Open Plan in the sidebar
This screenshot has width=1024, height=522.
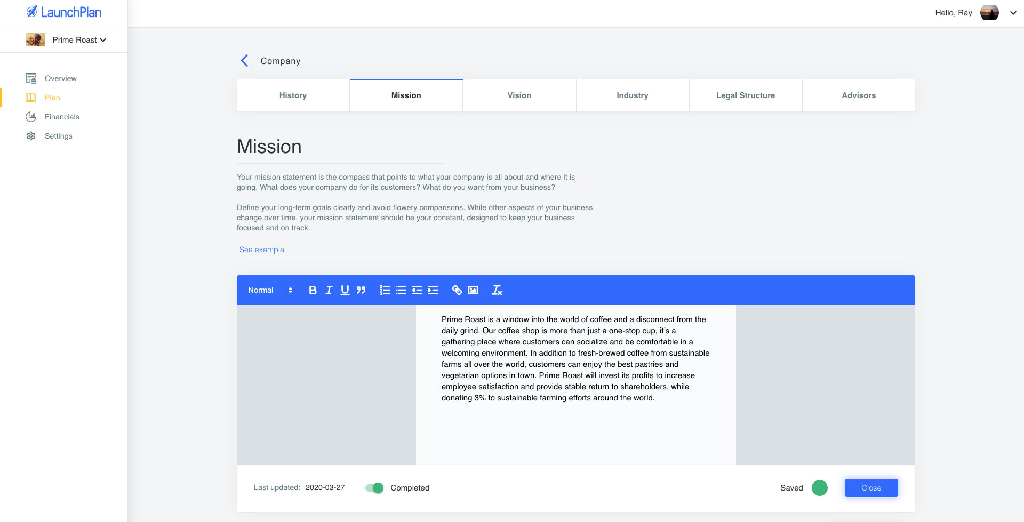coord(52,98)
